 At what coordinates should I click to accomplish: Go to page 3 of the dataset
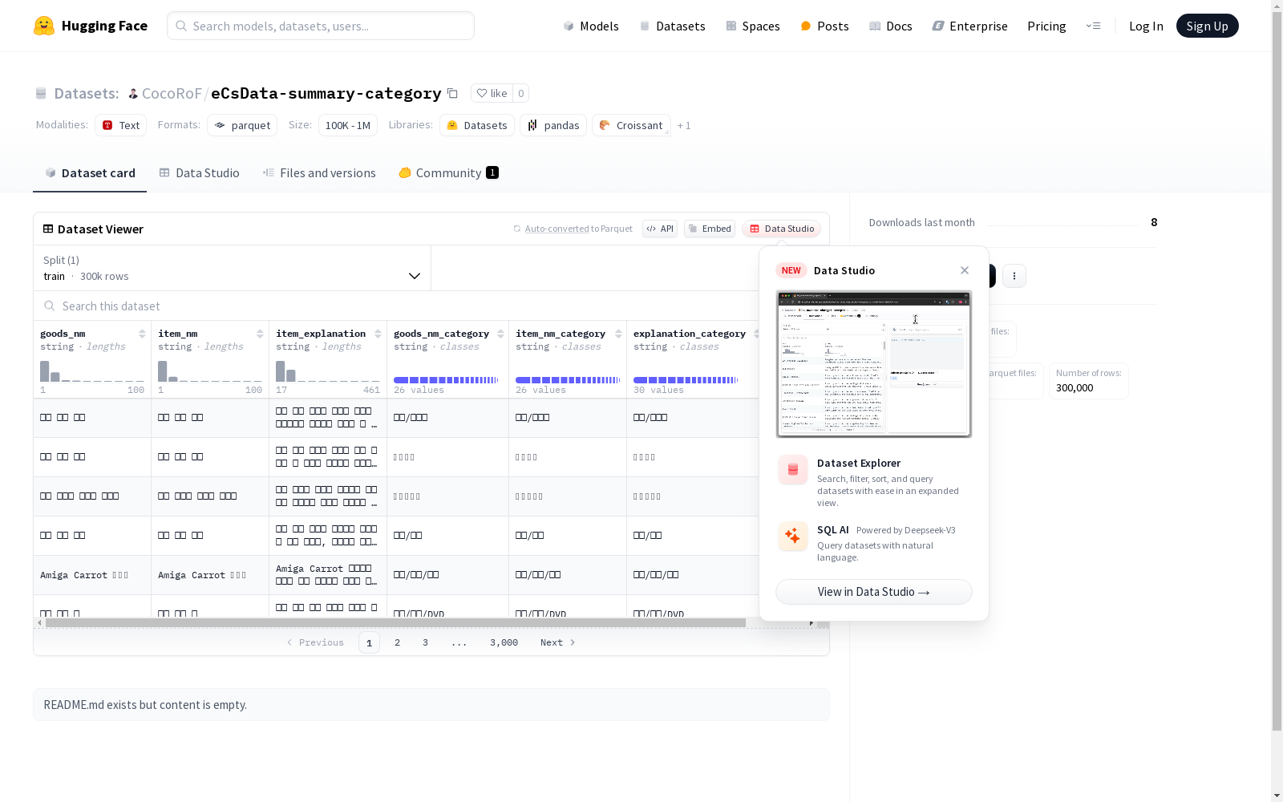pos(425,642)
